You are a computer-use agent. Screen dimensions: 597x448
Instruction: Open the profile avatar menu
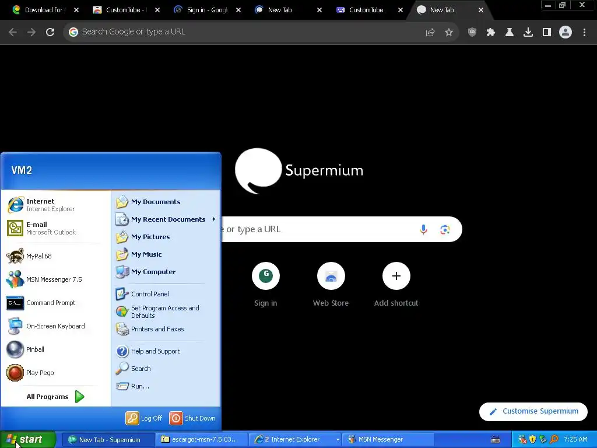tap(566, 32)
